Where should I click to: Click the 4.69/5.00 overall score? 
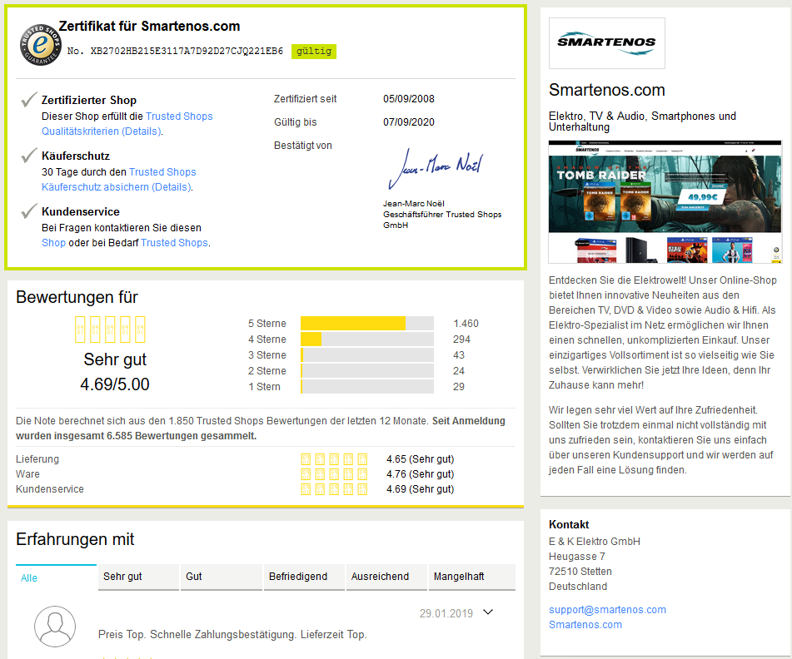(x=115, y=384)
